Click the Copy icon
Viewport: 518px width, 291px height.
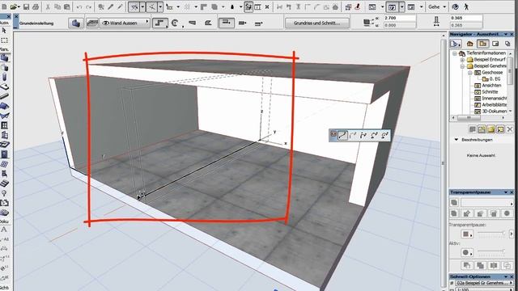tap(57, 6)
